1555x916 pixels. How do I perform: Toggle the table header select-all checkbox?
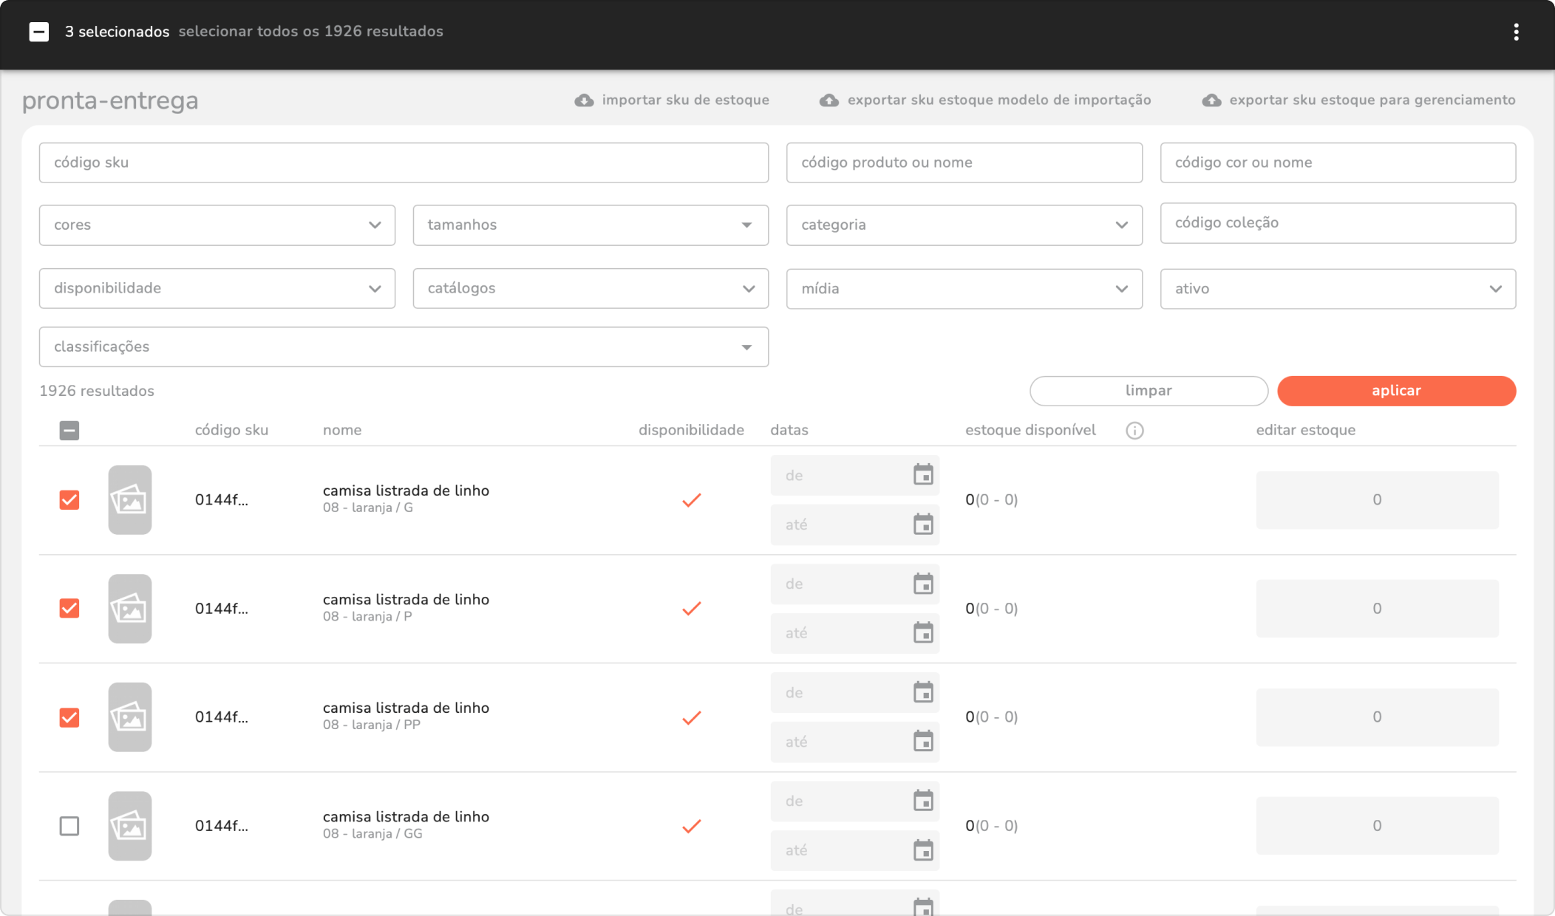(x=69, y=431)
